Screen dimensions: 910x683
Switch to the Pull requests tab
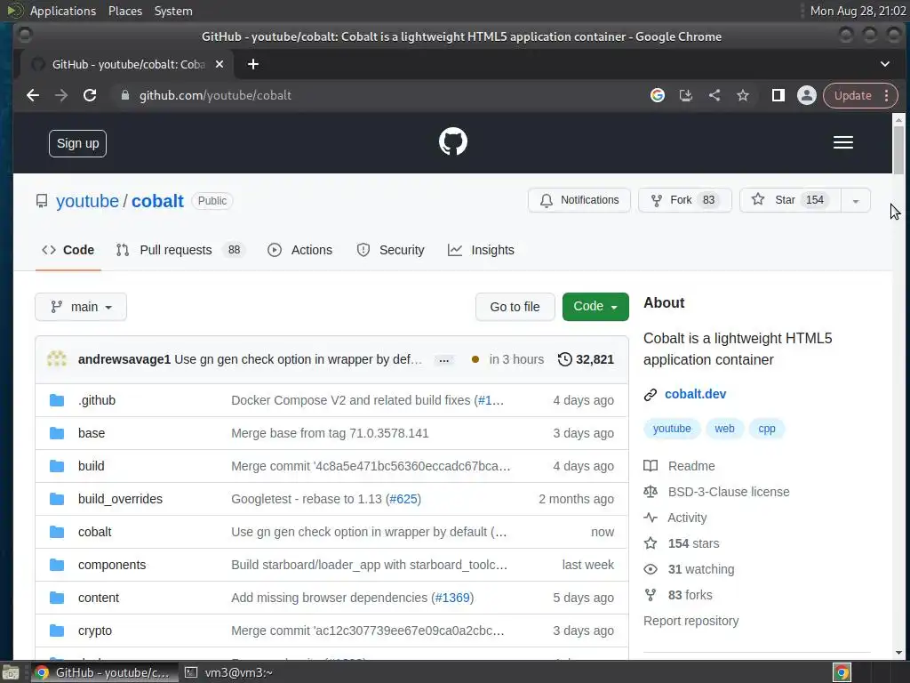point(180,250)
